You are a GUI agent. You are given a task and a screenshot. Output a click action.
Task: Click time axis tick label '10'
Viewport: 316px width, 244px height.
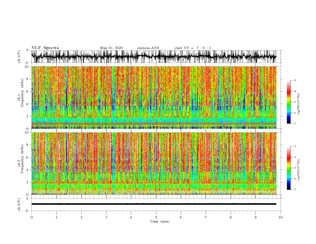pos(280,217)
